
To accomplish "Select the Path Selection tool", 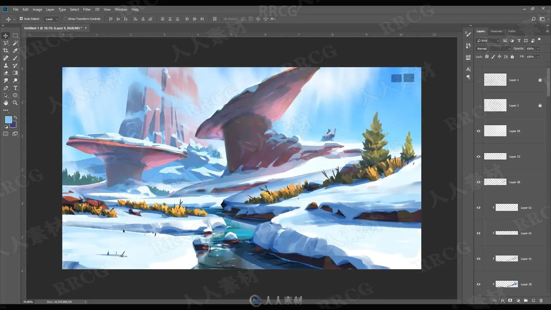I will tap(6, 95).
